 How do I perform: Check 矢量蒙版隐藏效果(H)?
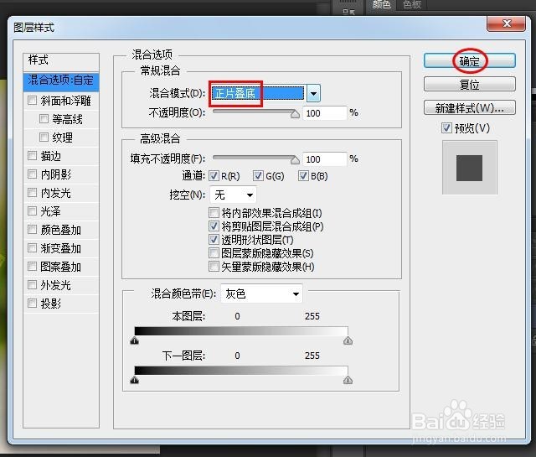[x=214, y=267]
